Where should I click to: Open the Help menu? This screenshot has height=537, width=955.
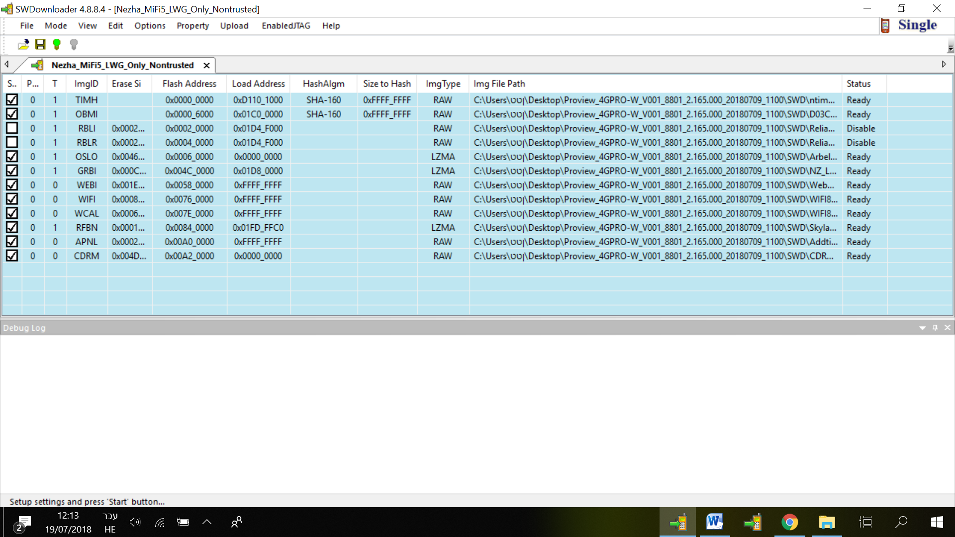pyautogui.click(x=331, y=26)
